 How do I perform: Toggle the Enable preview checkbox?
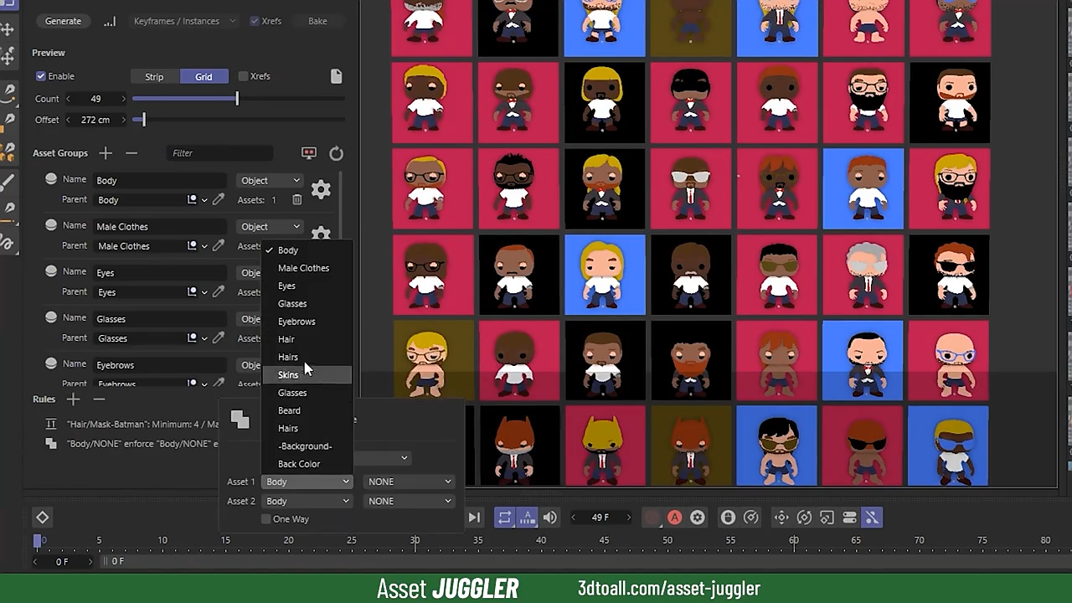click(41, 76)
